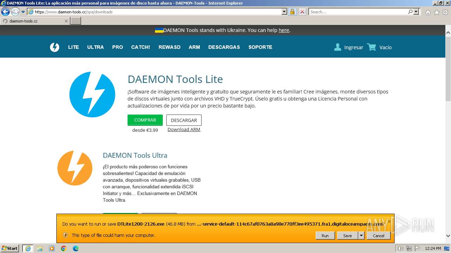Click the IE Back arrow button
451x253 pixels.
click(5, 12)
